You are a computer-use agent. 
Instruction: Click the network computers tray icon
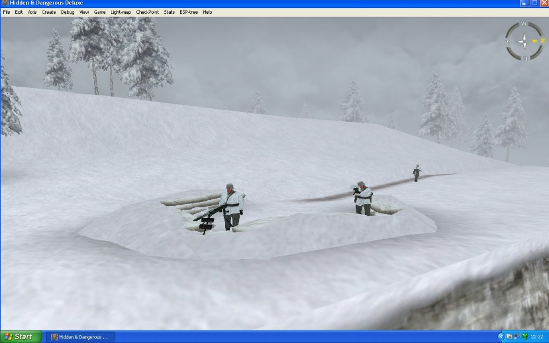coord(517,336)
